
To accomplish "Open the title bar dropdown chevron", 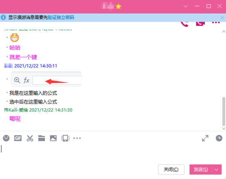I will pos(186,6).
